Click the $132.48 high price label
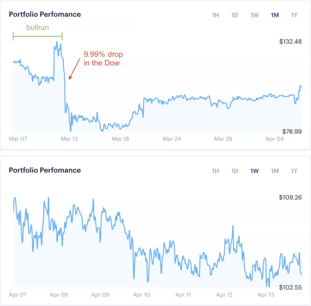 290,41
